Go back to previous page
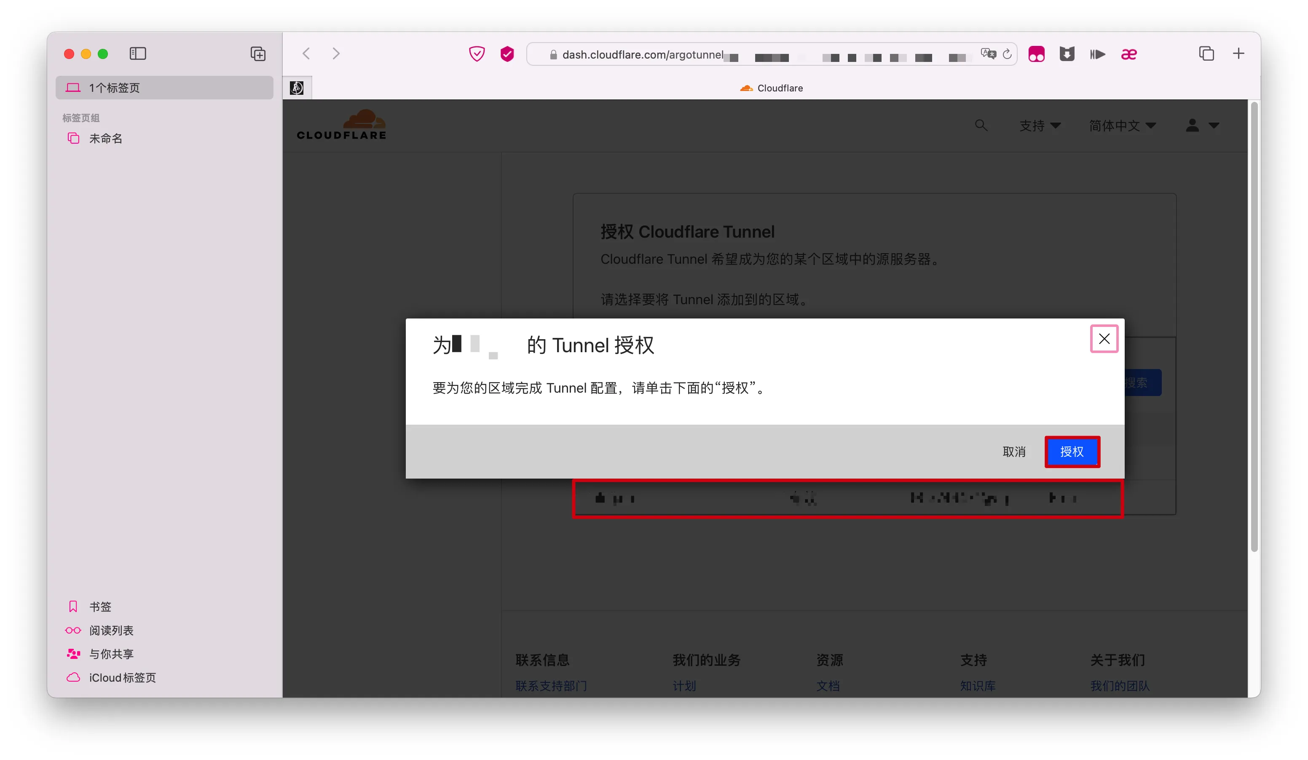 [306, 54]
